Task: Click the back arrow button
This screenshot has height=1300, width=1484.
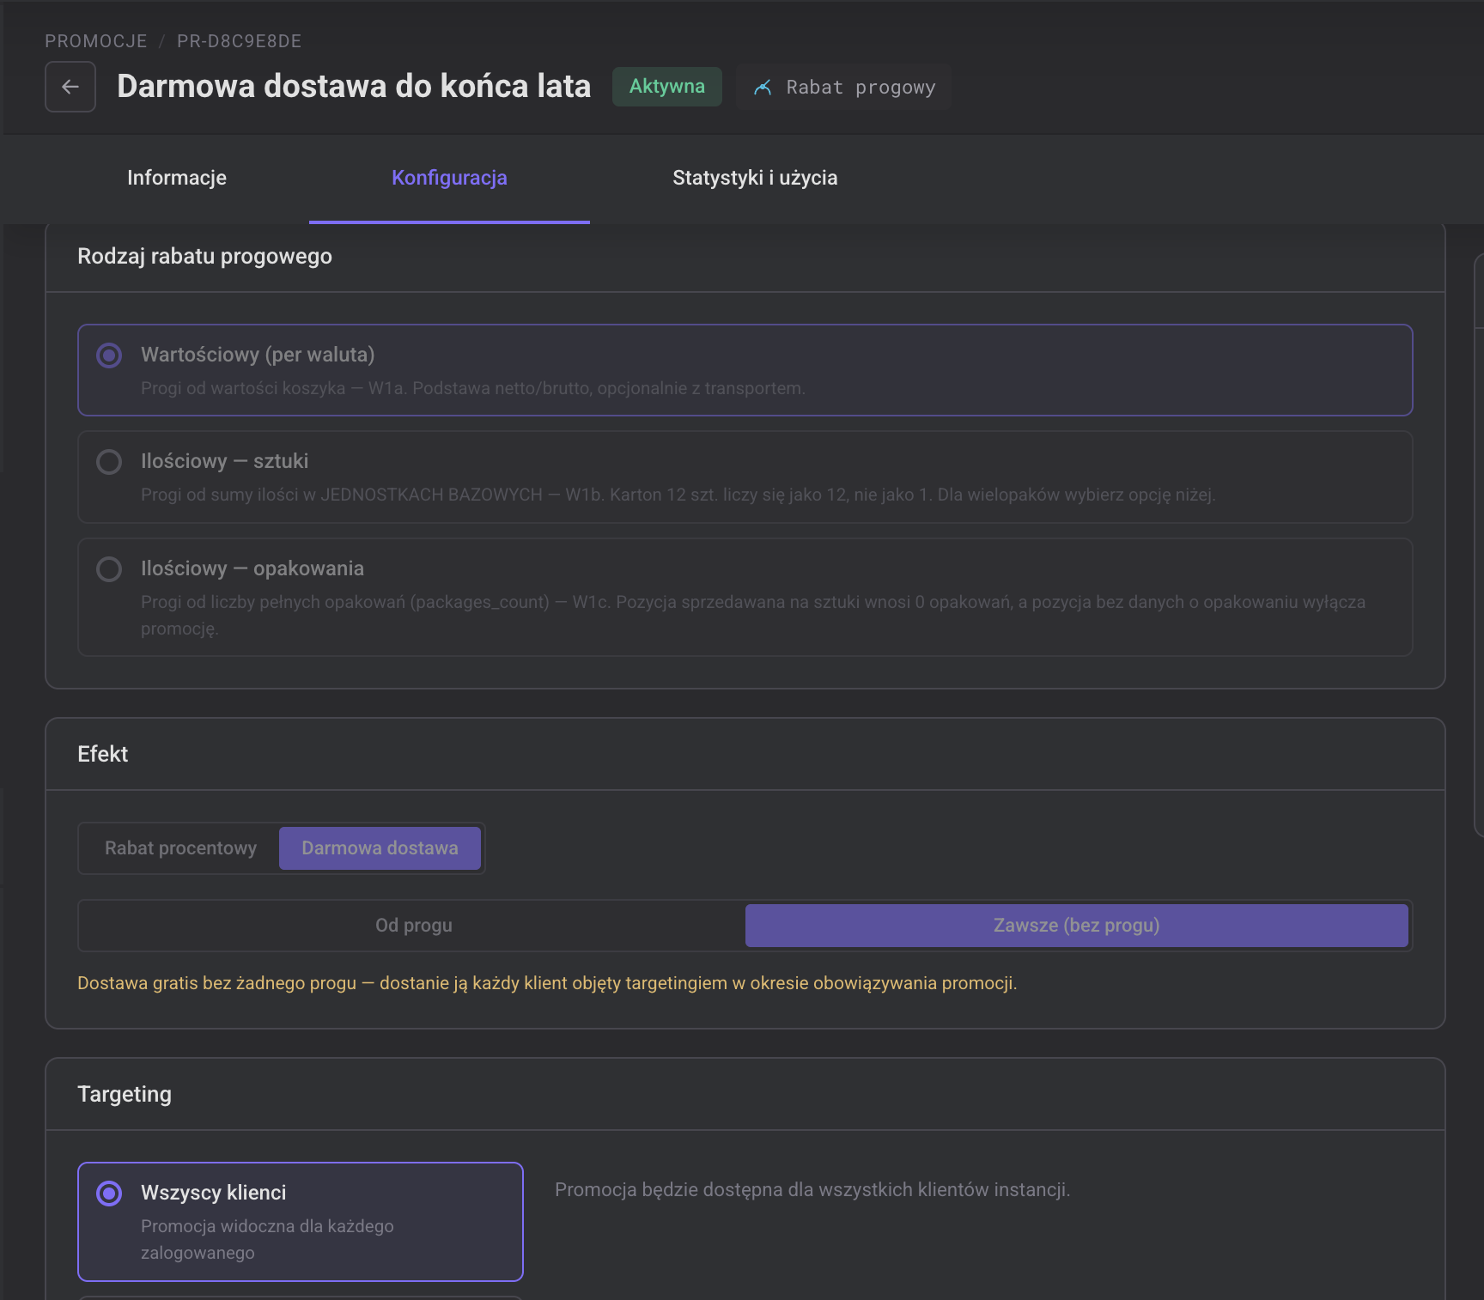Action: (70, 87)
